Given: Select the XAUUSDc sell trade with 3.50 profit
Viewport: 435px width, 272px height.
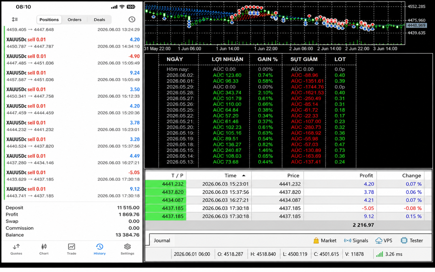Looking at the screenshot, I should 73,93.
